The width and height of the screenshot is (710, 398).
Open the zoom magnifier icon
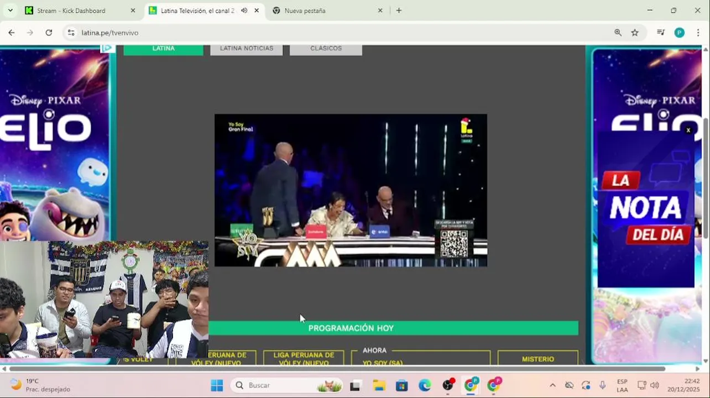pyautogui.click(x=618, y=33)
